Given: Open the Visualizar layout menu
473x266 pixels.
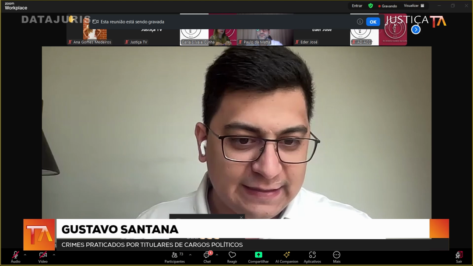Looking at the screenshot, I should point(413,6).
